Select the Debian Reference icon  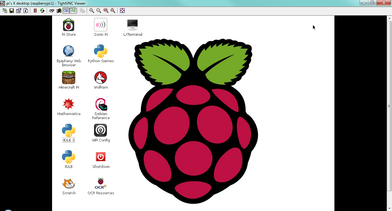point(101,109)
